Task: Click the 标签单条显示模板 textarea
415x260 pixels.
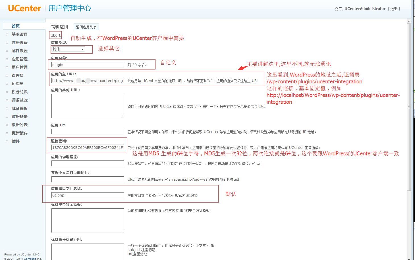Action: tap(88, 221)
